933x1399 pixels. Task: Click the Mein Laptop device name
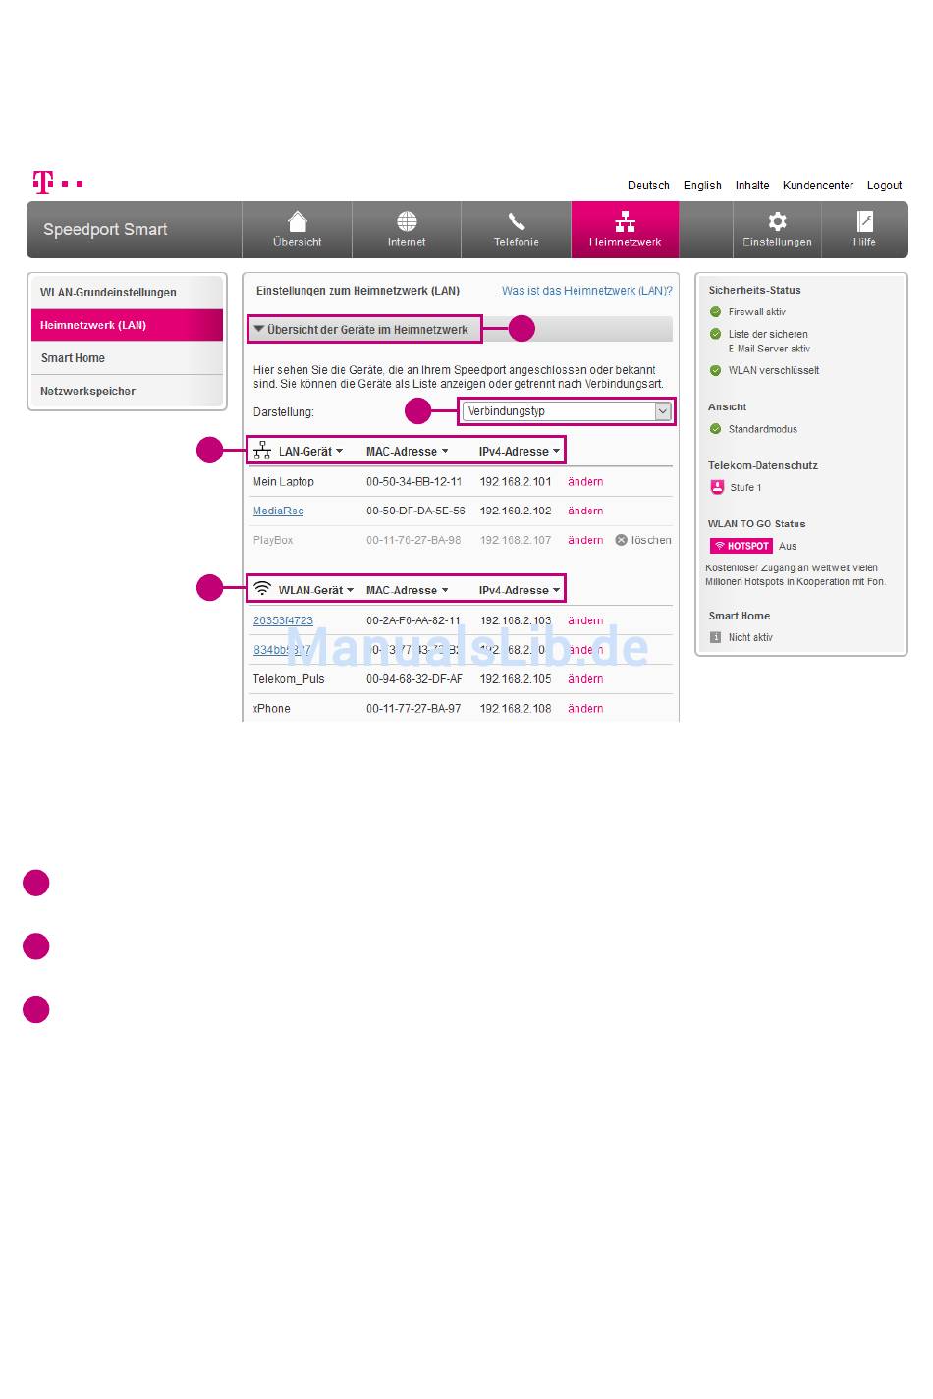284,482
